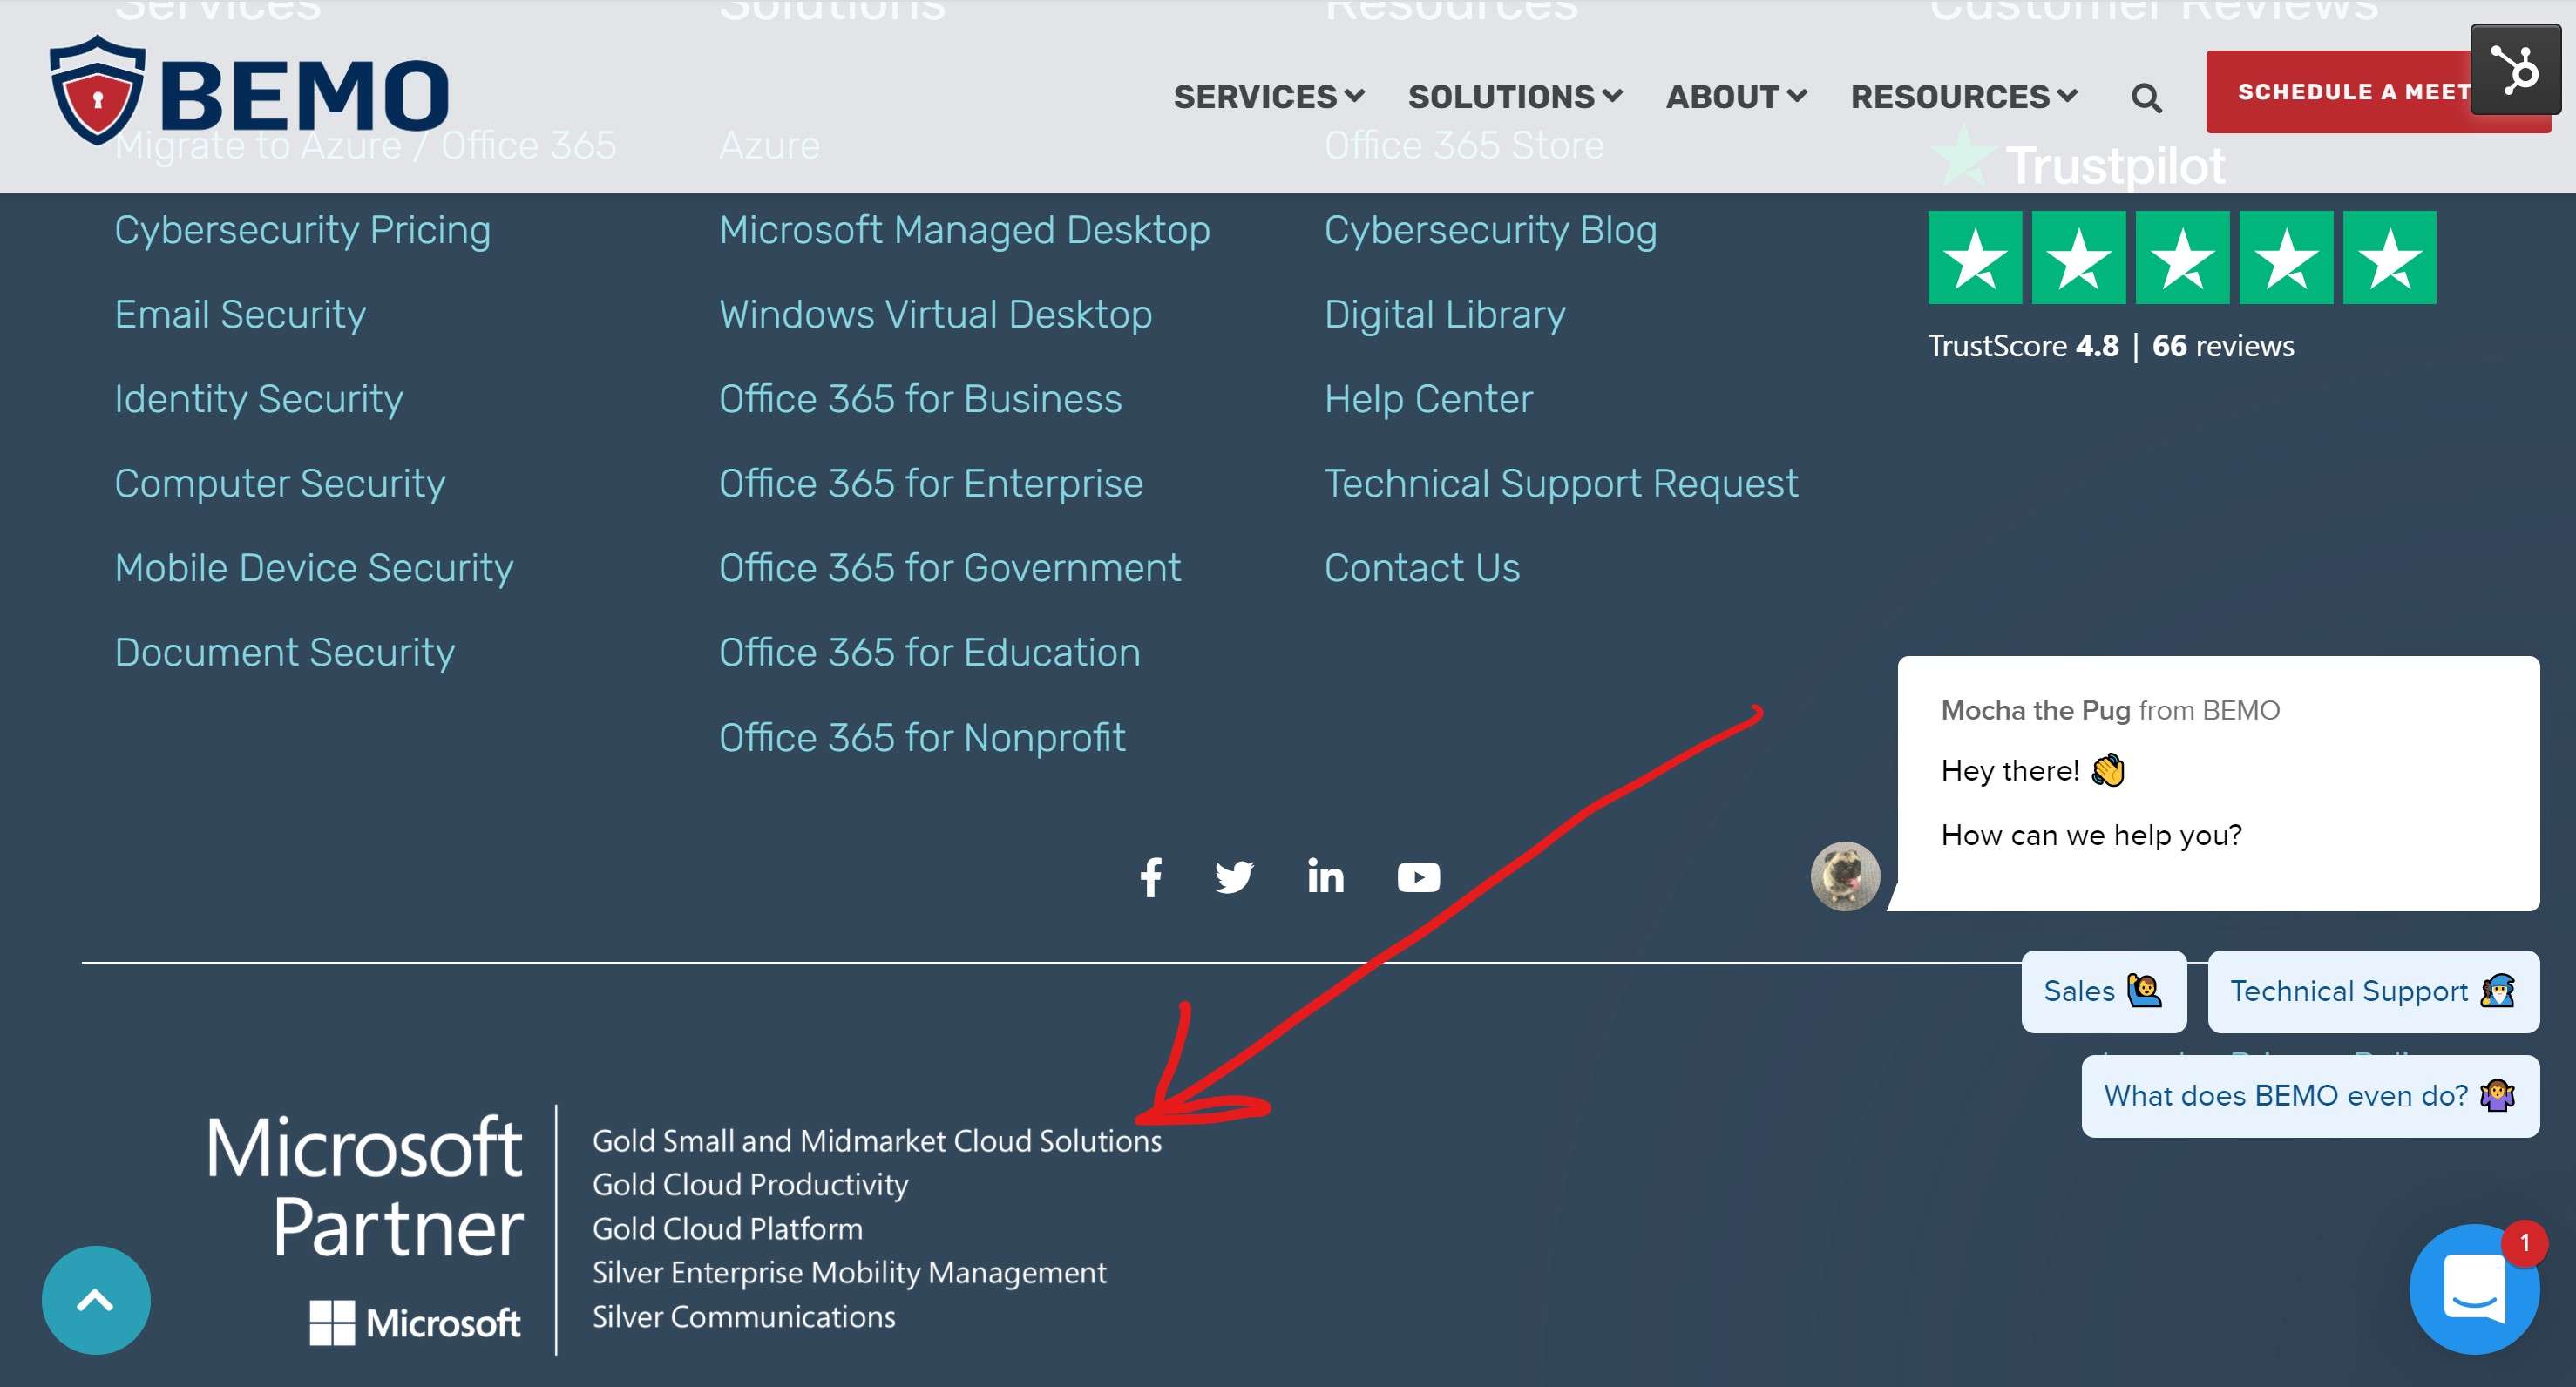The height and width of the screenshot is (1387, 2576).
Task: Expand the Services dropdown menu
Action: (x=1268, y=97)
